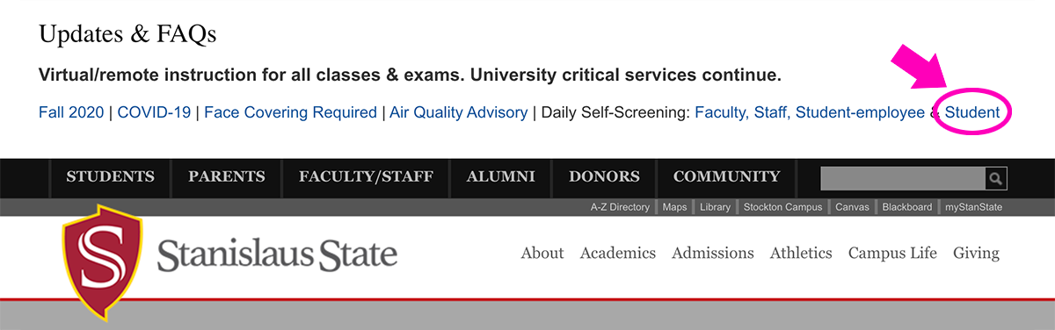Go to the Donors menu item

pos(604,176)
